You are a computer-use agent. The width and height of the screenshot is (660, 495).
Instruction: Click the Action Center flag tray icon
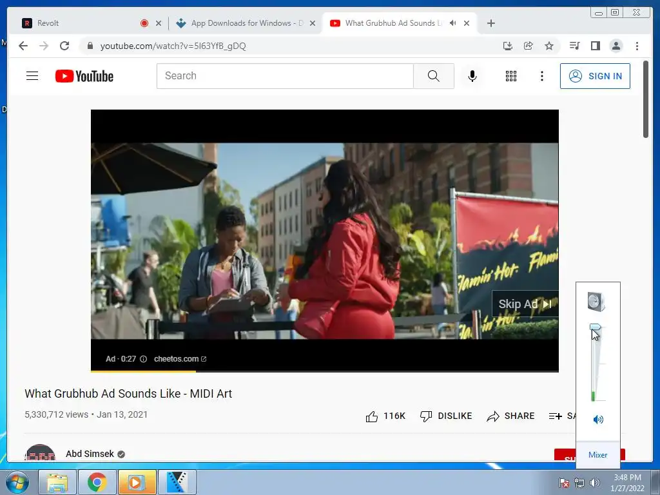click(x=564, y=483)
